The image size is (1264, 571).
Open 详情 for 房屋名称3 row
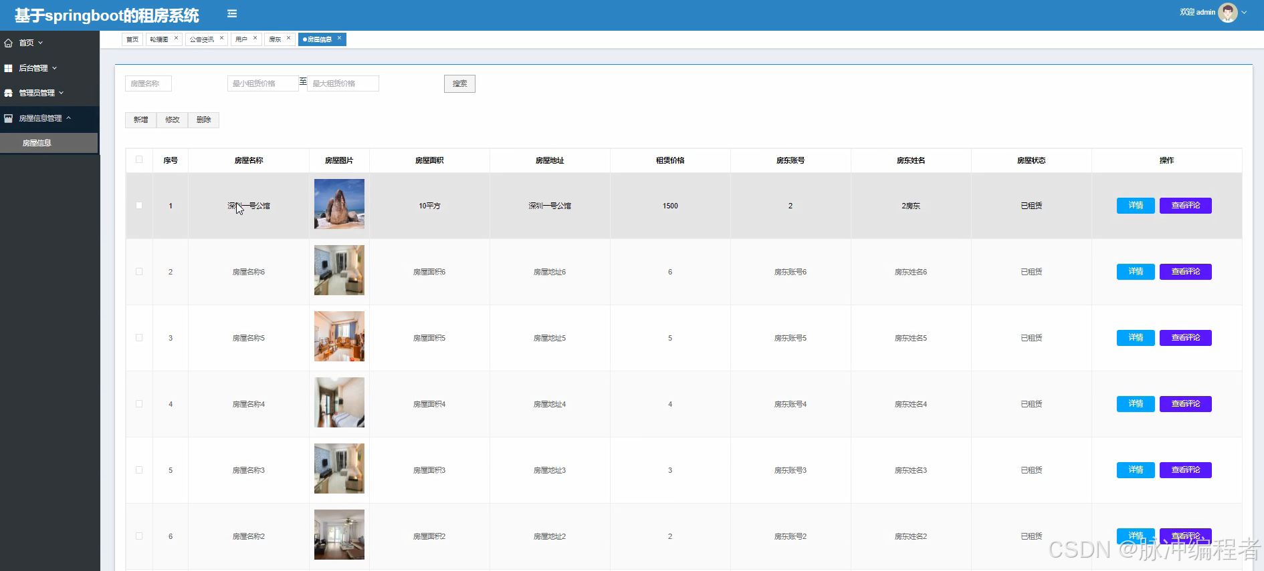[1136, 470]
